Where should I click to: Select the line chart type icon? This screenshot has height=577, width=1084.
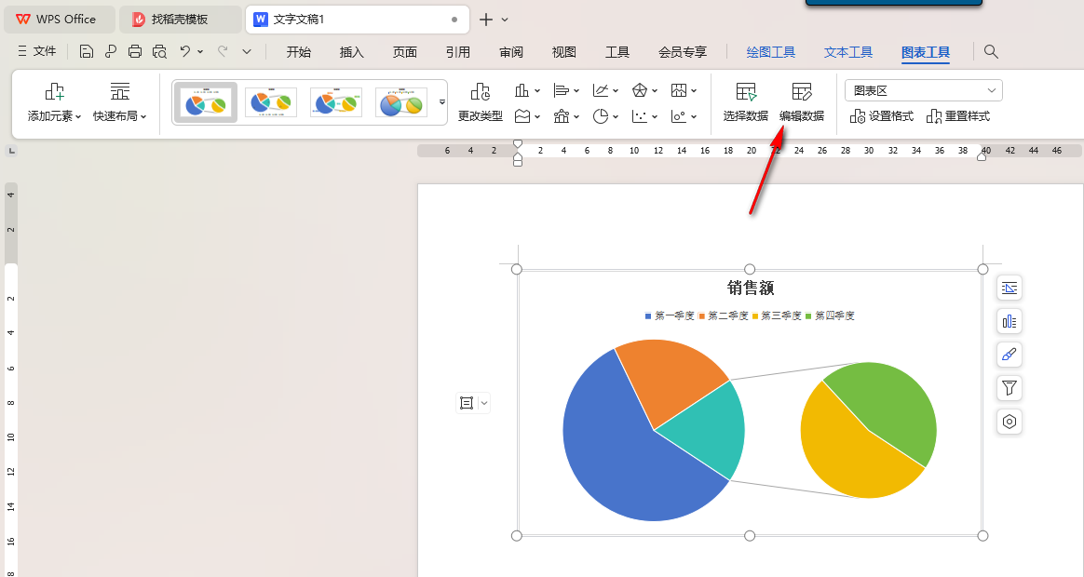click(x=600, y=90)
